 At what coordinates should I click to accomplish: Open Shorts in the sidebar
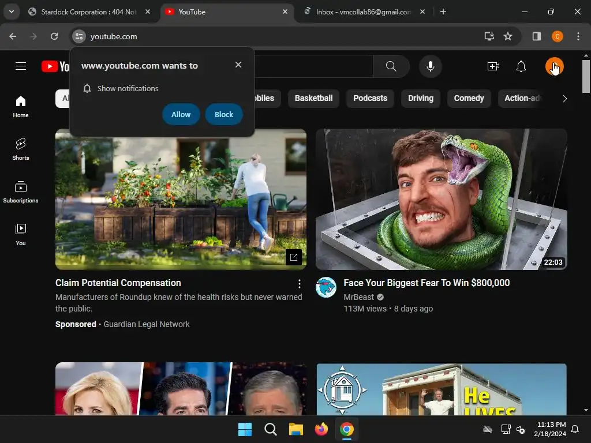(x=21, y=149)
